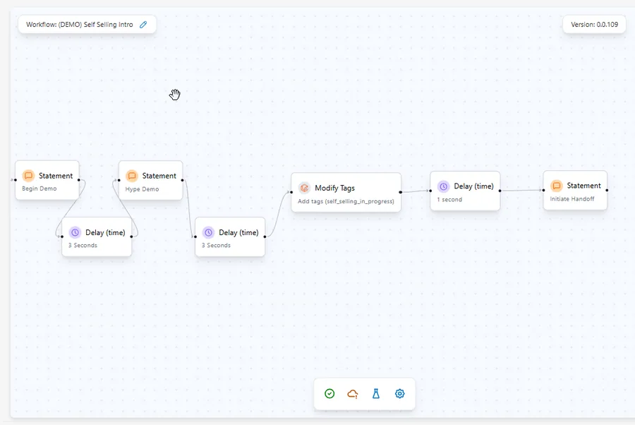Screen dimensions: 635x425
Task: Click the output connector dot of the 1 second delay
Action: [500, 191]
